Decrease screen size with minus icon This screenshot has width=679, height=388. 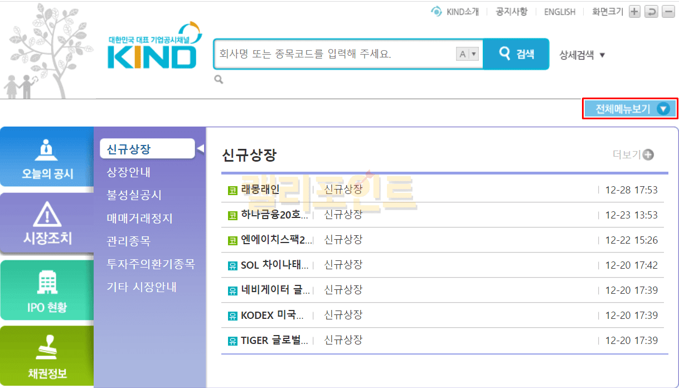point(668,12)
